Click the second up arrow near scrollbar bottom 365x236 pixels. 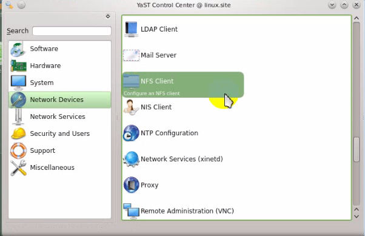(x=357, y=210)
